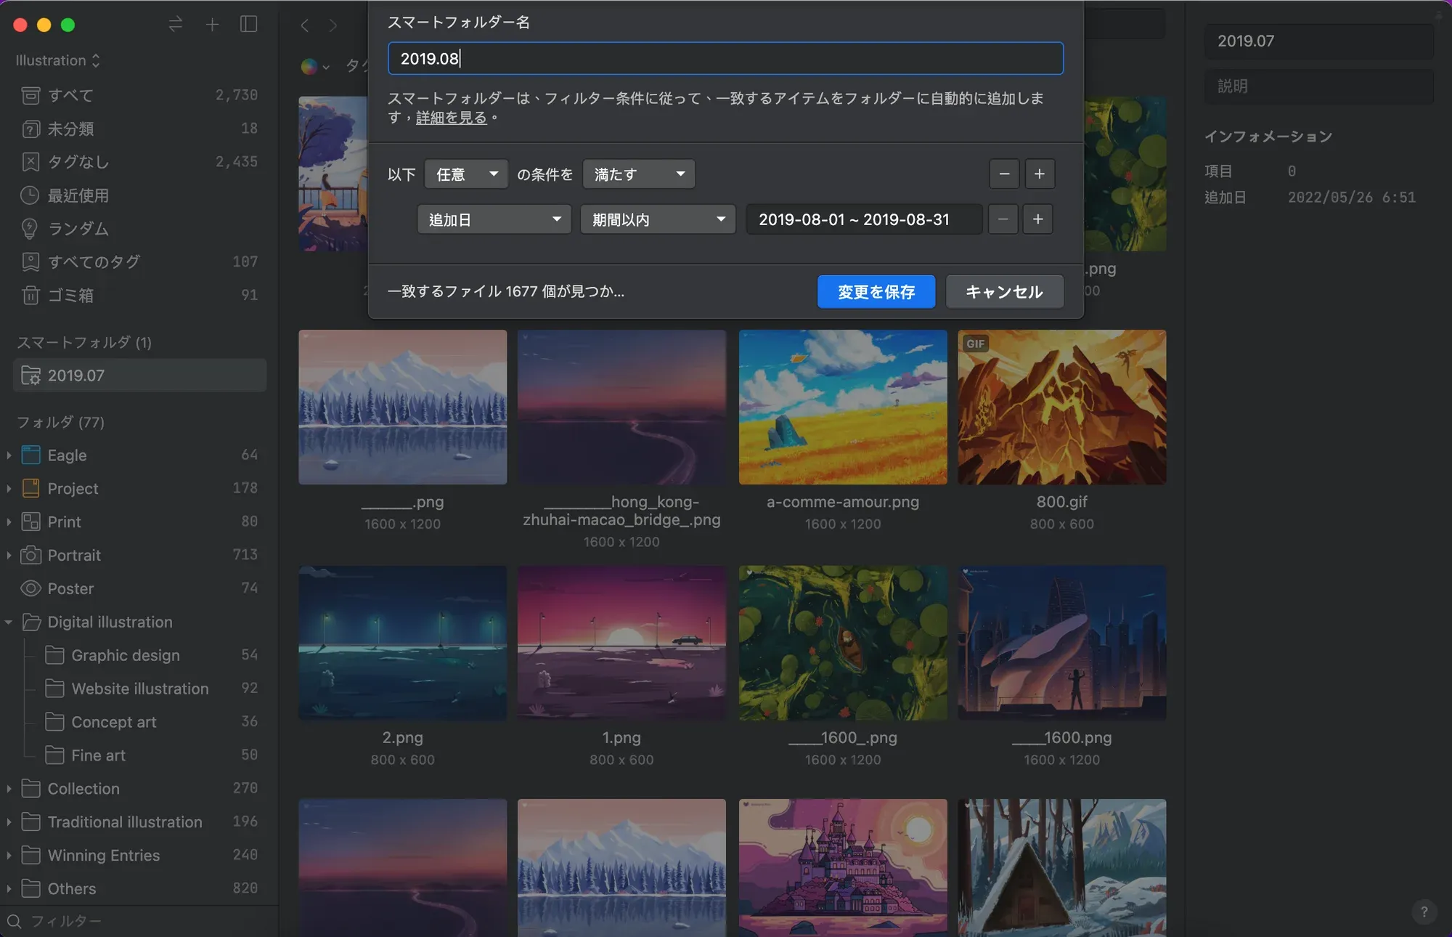Collapse the Digital illustration folder

pyautogui.click(x=9, y=622)
